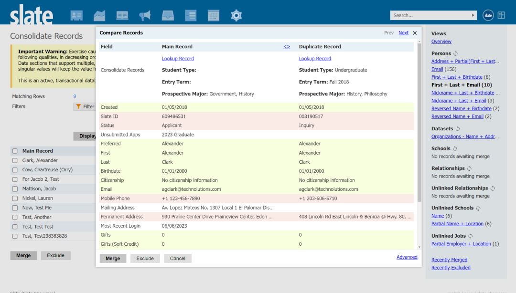Viewport: 516px width, 293px height.
Task: Refresh the Unlinked Relationships section
Action: [493, 188]
